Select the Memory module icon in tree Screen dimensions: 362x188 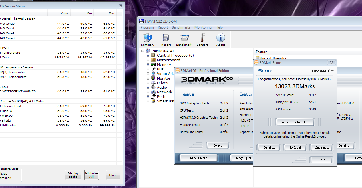tap(153, 64)
